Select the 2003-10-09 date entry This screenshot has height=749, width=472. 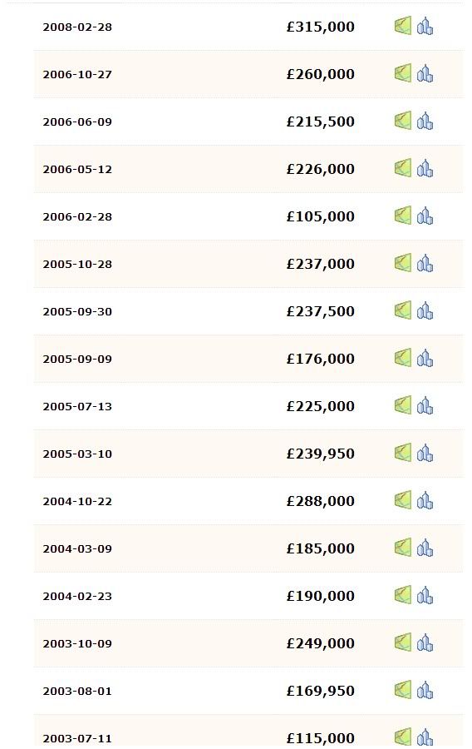(77, 643)
